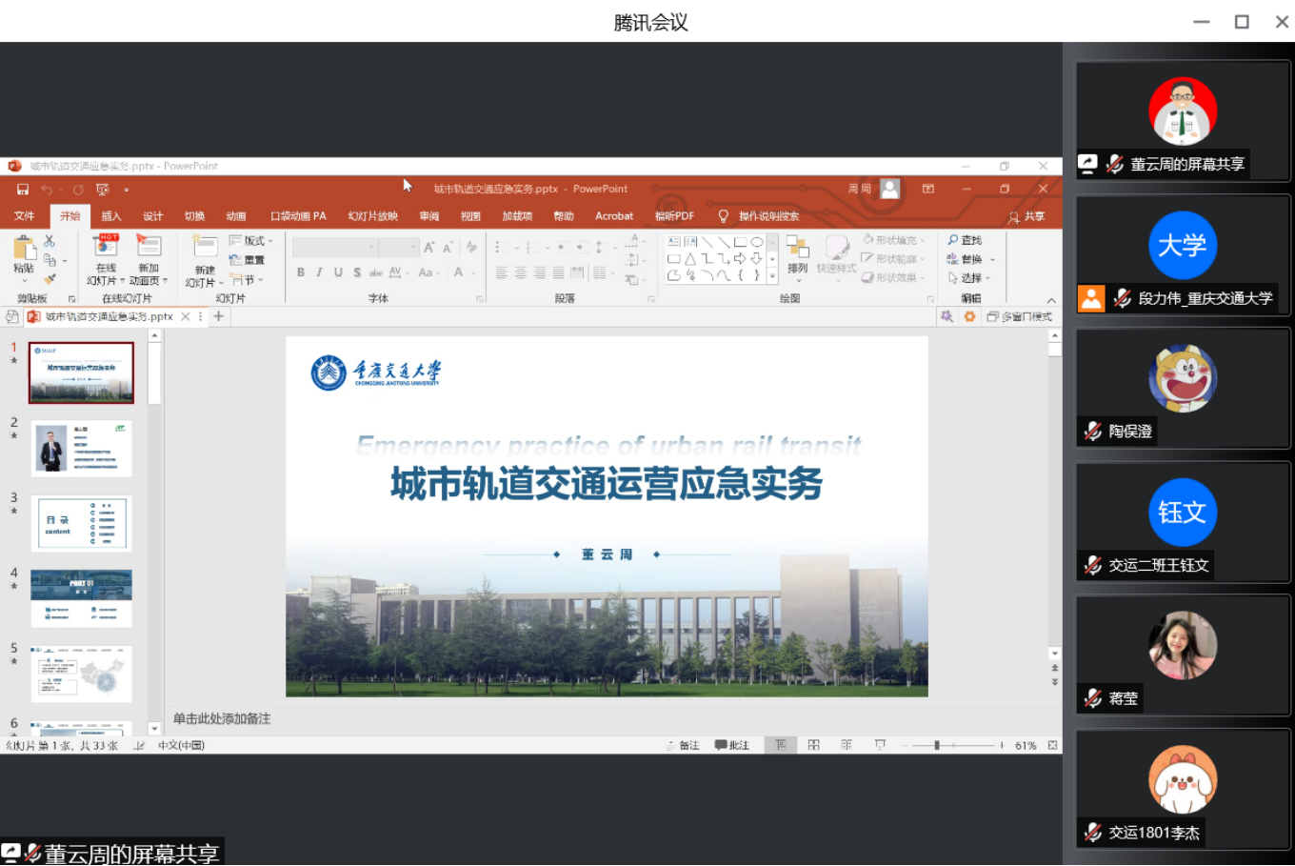This screenshot has width=1295, height=866.
Task: Switch to the 切换 (Transitions) ribbon tab
Action: pyautogui.click(x=194, y=216)
